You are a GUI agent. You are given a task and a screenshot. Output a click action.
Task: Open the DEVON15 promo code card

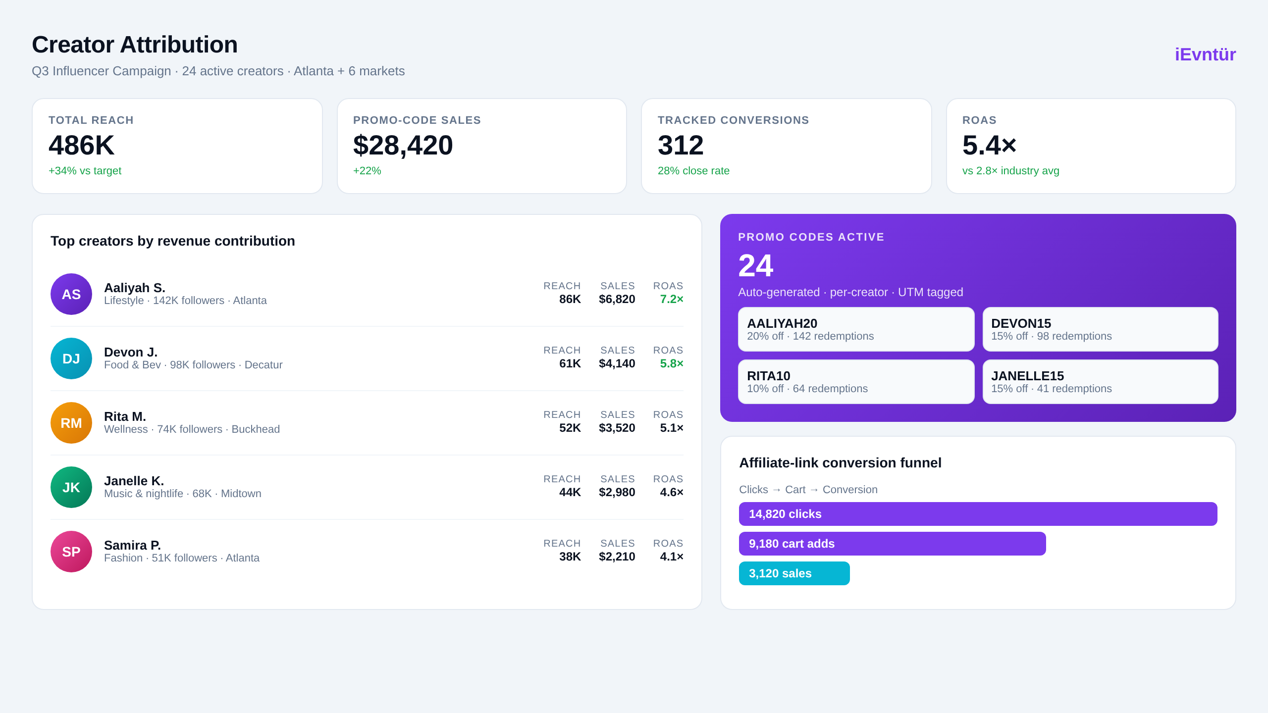[1100, 329]
